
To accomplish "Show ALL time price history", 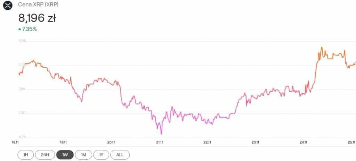I will click(120, 155).
